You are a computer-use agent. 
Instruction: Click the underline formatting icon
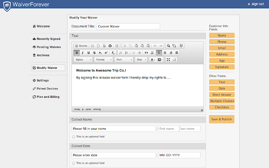click(x=88, y=52)
